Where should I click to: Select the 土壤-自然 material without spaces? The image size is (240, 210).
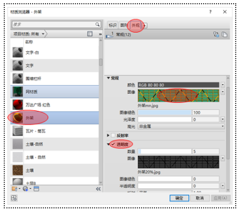(55, 144)
